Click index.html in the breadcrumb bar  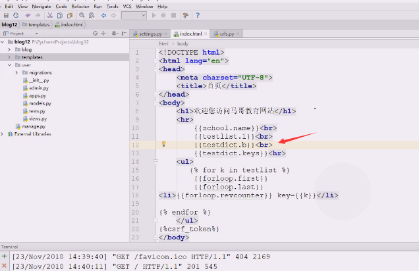tap(69, 24)
